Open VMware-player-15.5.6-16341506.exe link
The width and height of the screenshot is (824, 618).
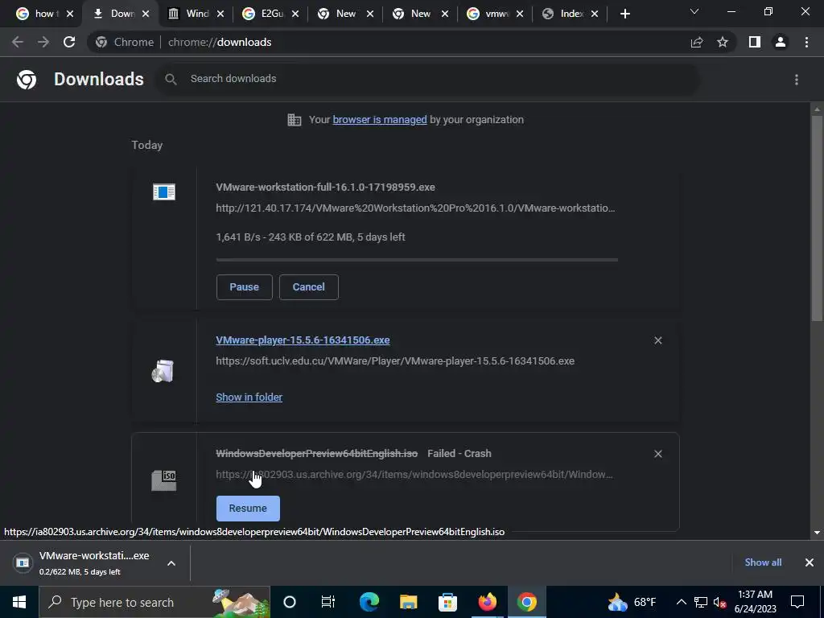(x=303, y=340)
